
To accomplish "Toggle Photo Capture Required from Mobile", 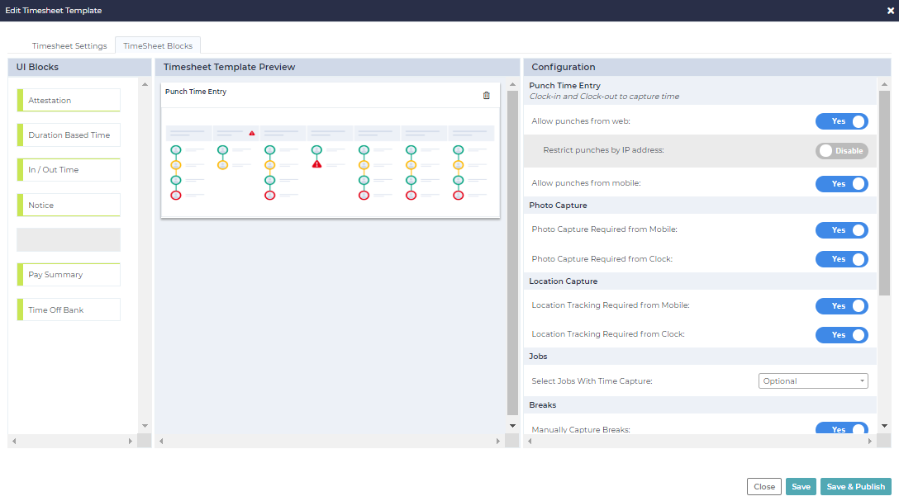I will [841, 230].
